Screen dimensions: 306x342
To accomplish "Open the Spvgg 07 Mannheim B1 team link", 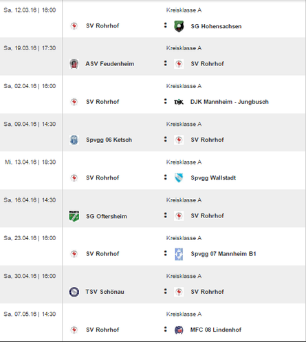I will coord(223,254).
